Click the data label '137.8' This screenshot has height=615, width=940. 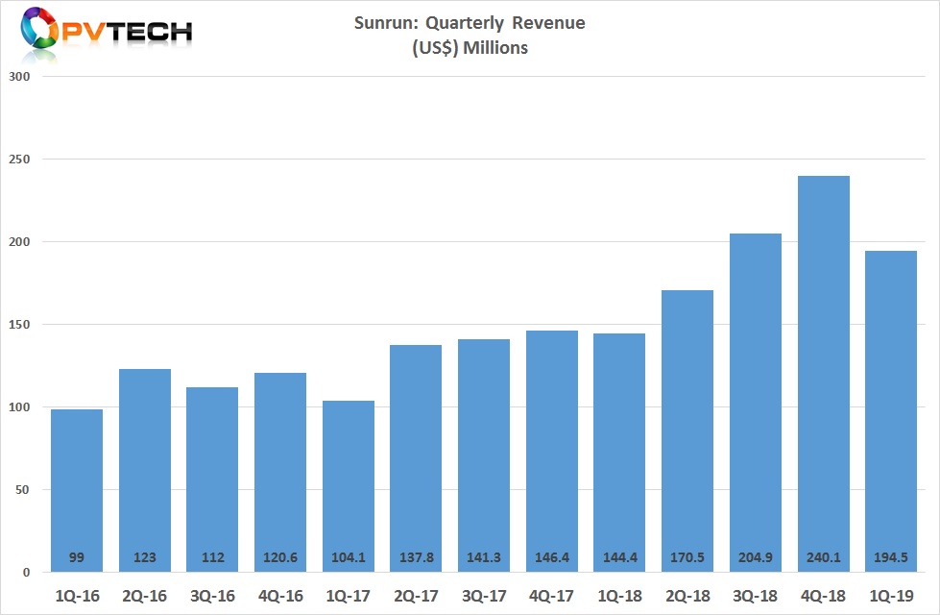417,557
